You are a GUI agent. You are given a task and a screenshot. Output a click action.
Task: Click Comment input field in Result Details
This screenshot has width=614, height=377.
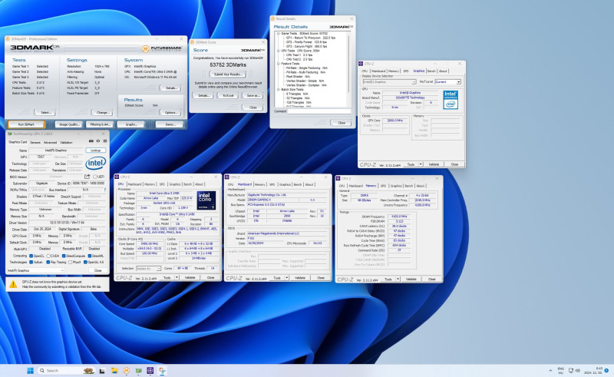point(319,111)
